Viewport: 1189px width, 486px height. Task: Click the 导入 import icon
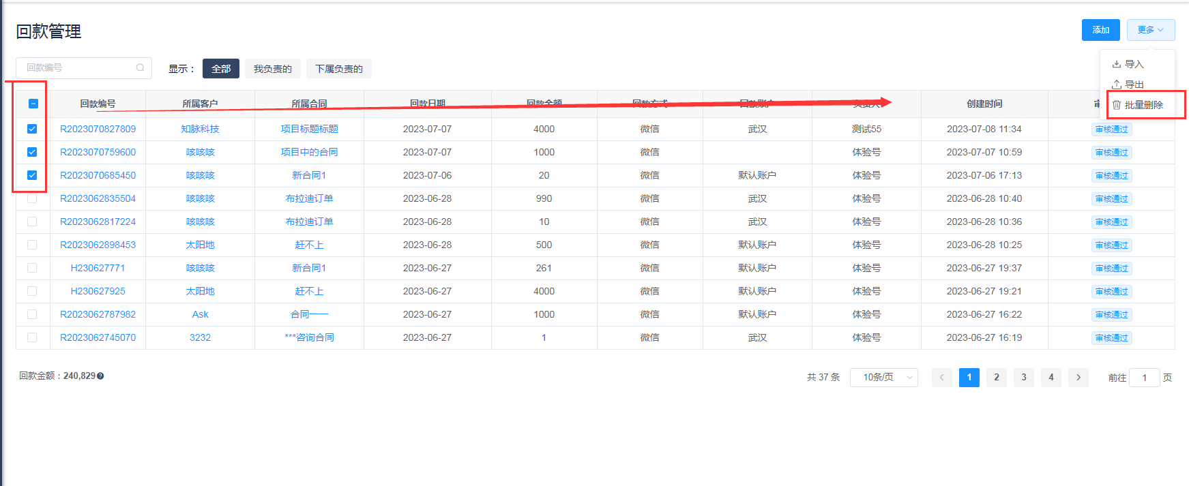coord(1117,64)
